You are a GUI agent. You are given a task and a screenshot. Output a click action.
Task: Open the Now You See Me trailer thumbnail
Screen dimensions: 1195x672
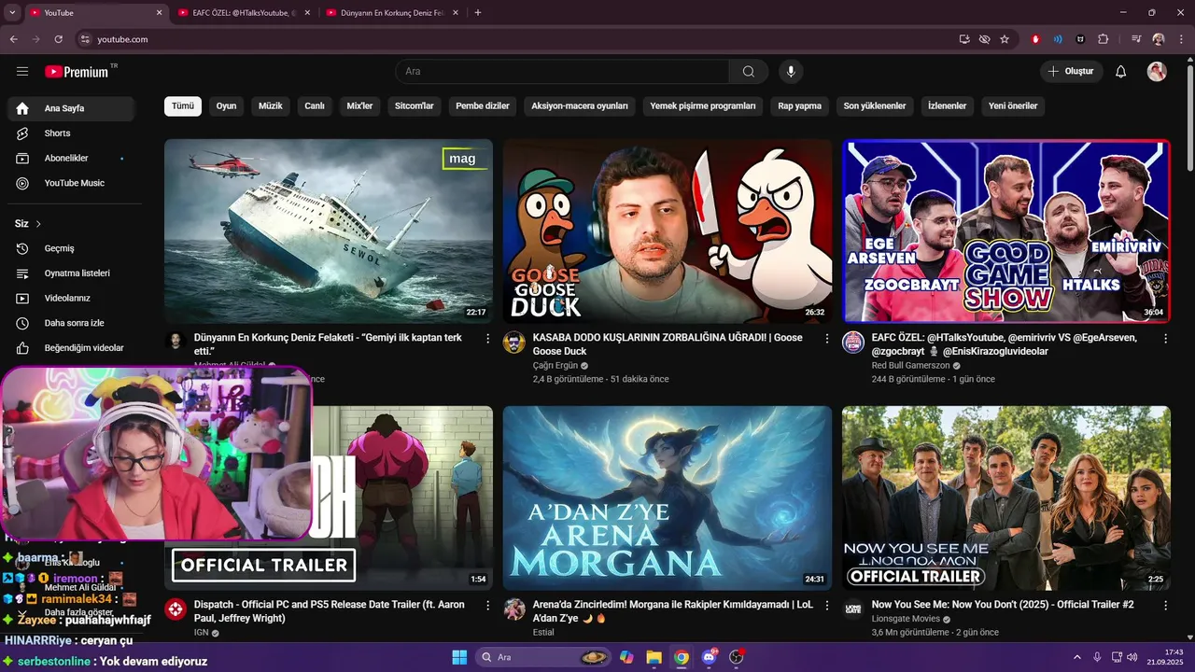(x=1006, y=497)
